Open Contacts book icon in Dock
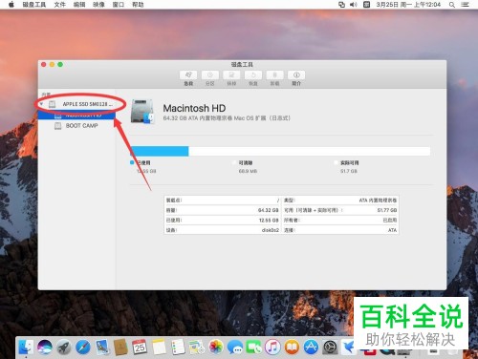Screen dimensions: 478x359 click(120, 347)
